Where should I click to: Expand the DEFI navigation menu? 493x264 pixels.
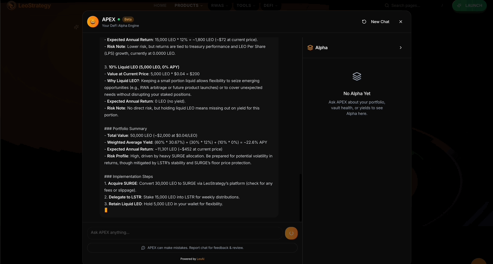coord(270,5)
